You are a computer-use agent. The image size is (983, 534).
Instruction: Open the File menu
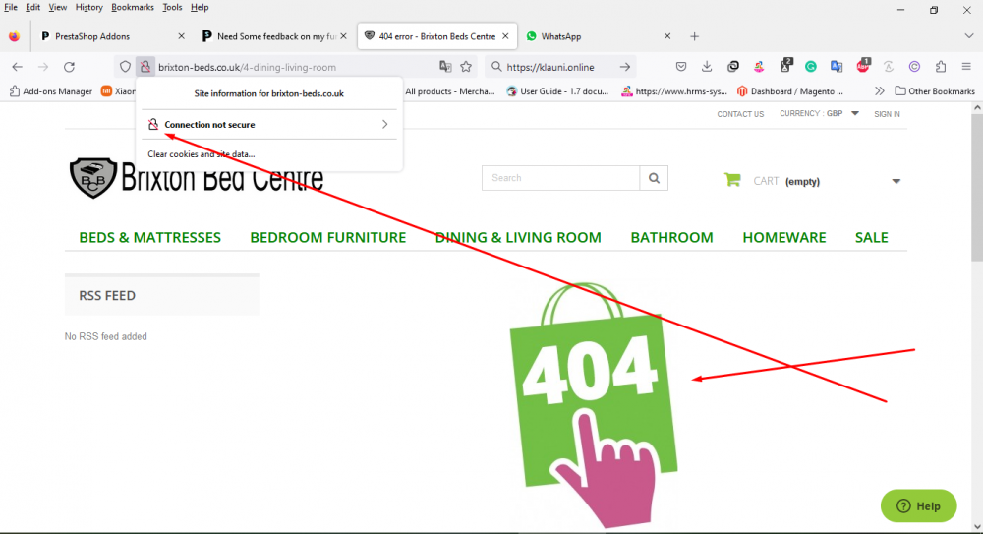pos(11,8)
